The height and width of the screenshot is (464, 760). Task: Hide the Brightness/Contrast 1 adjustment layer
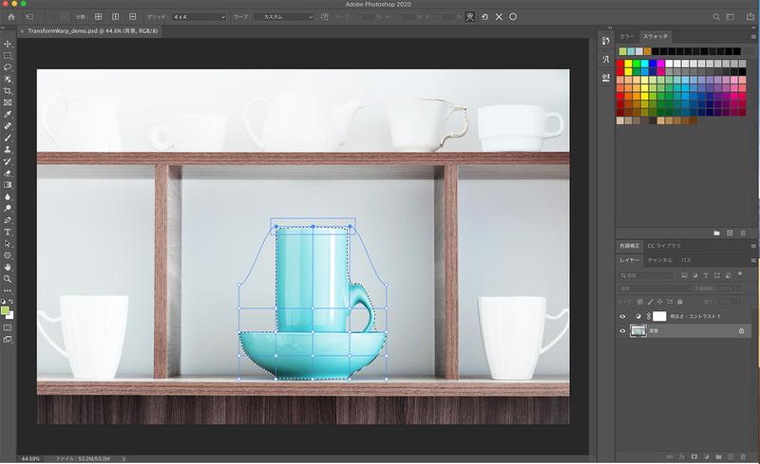click(x=623, y=316)
